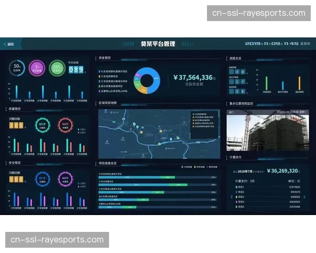The height and width of the screenshot is (253, 316).
Task: Click the ¥37,564,336 total investment figure
Action: click(x=194, y=77)
